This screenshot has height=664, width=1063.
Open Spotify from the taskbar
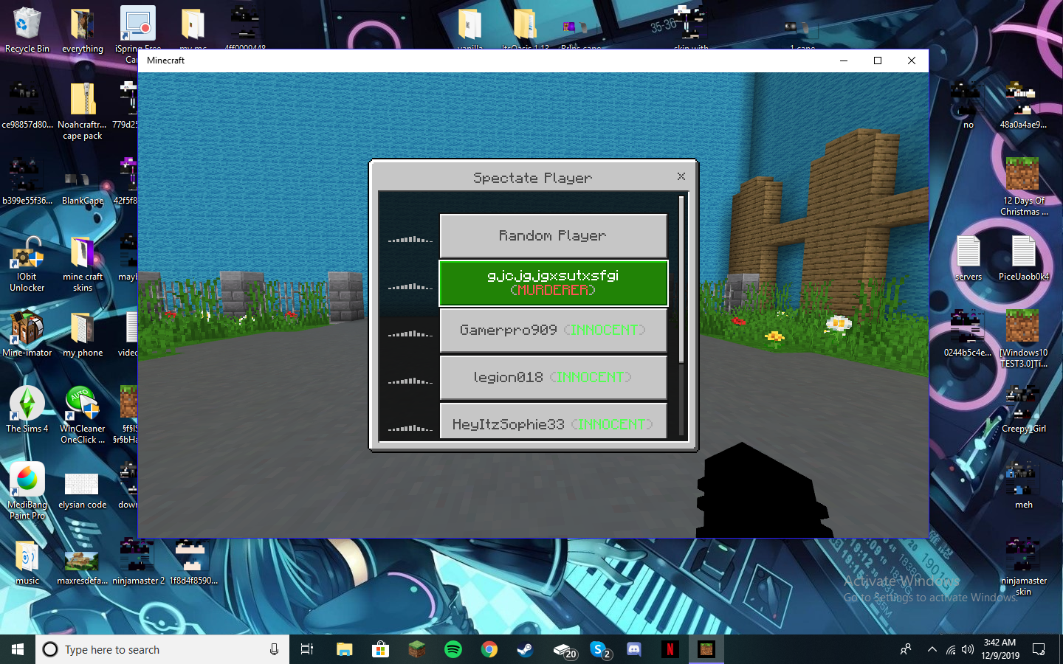click(x=453, y=649)
